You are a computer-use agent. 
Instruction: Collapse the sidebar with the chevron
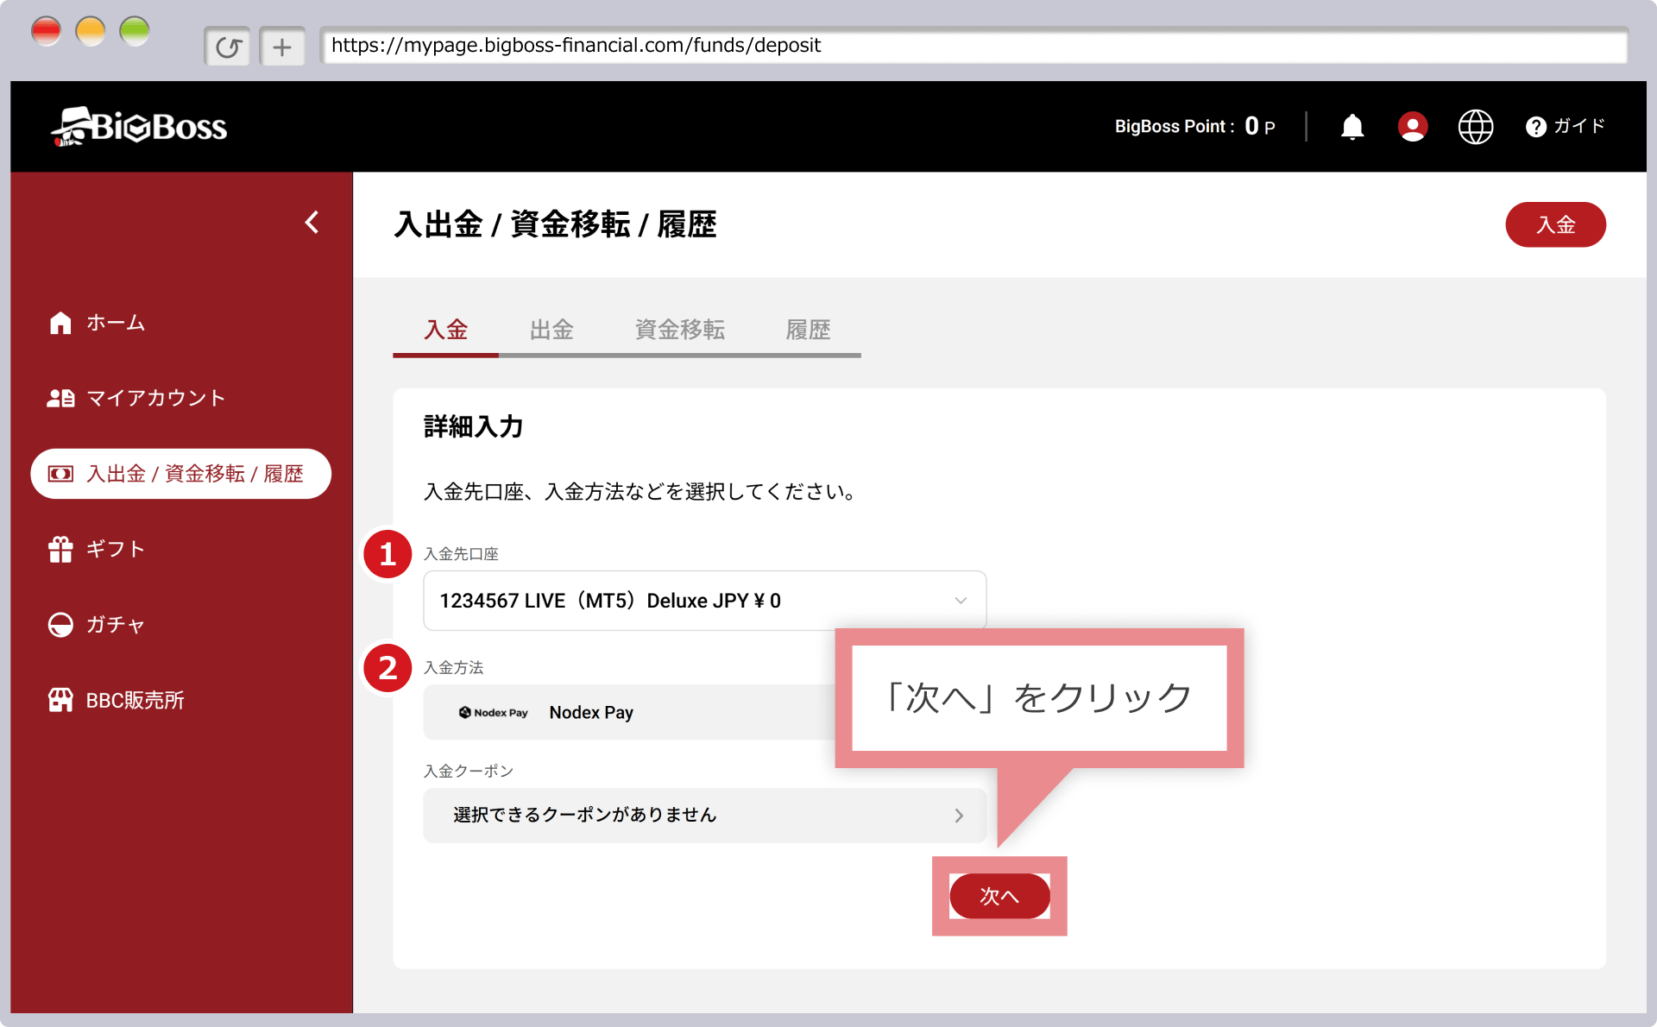click(312, 223)
